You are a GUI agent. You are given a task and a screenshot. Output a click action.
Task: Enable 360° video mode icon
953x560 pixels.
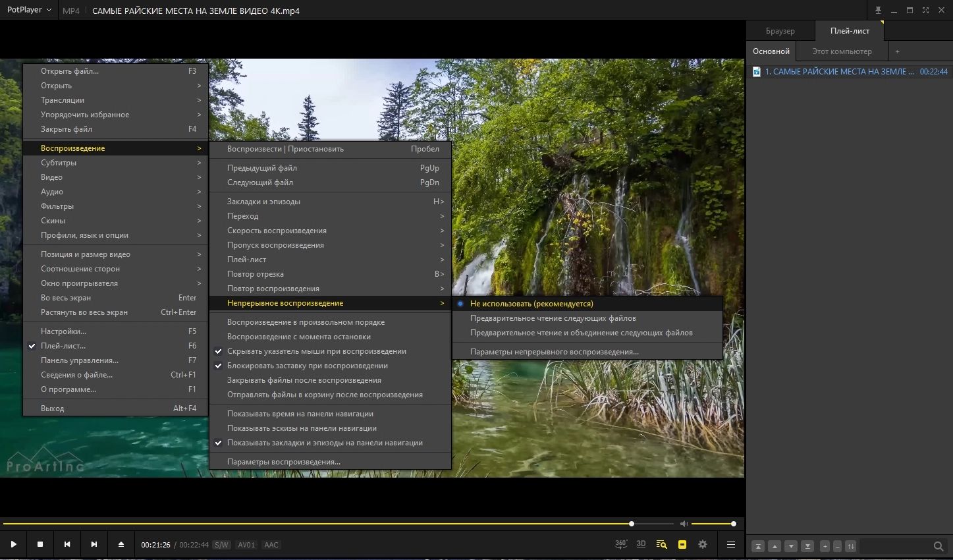[620, 544]
